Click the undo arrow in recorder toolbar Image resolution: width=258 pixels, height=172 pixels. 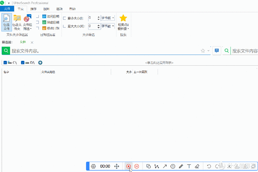click(209, 166)
